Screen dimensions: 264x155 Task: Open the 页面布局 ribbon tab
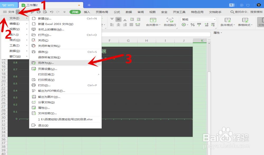(102, 12)
